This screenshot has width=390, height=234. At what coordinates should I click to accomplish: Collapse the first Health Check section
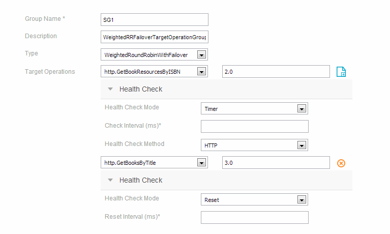pyautogui.click(x=110, y=89)
